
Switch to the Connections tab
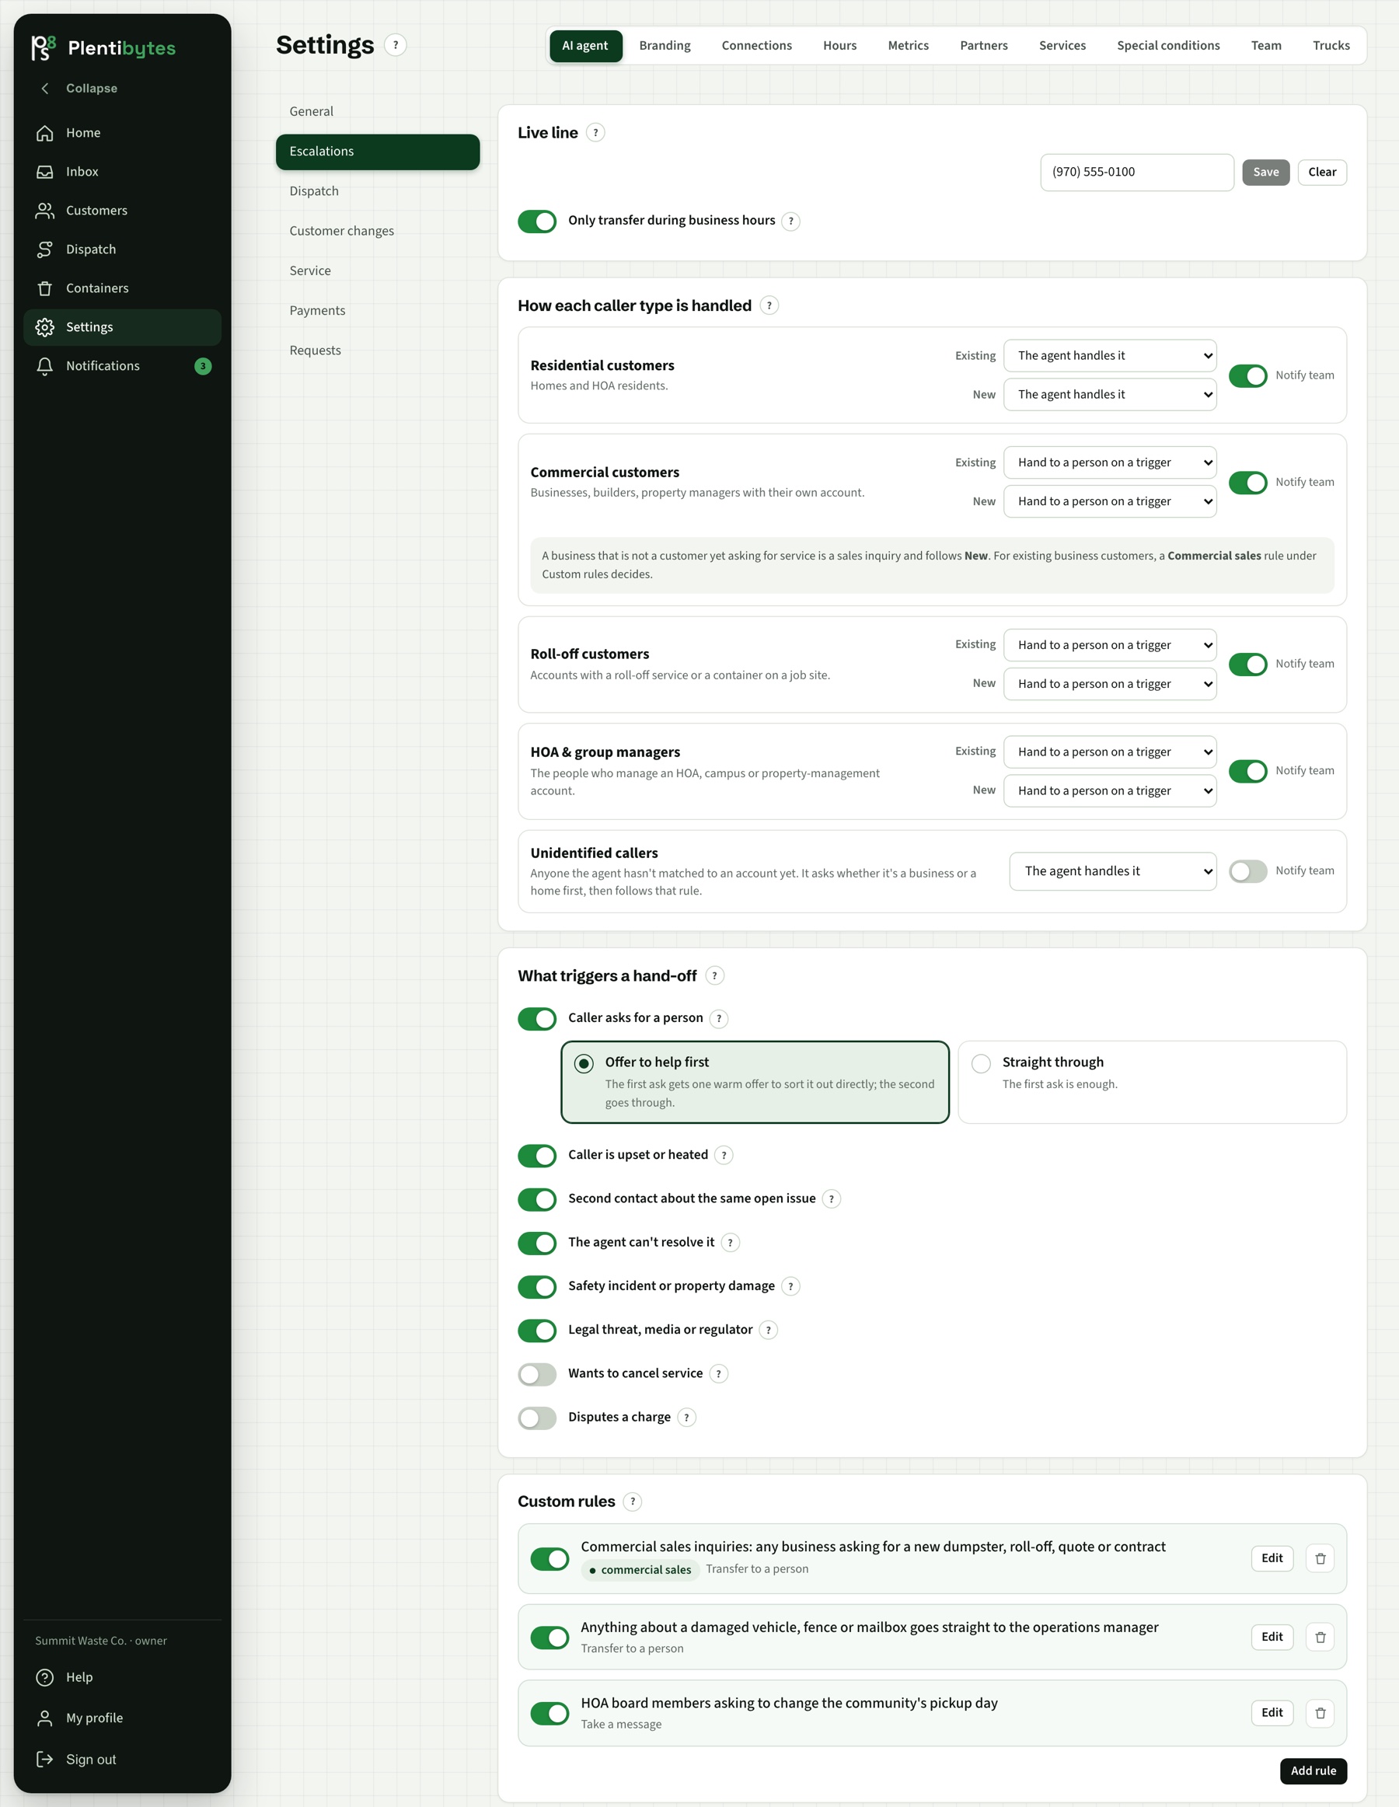click(x=756, y=47)
